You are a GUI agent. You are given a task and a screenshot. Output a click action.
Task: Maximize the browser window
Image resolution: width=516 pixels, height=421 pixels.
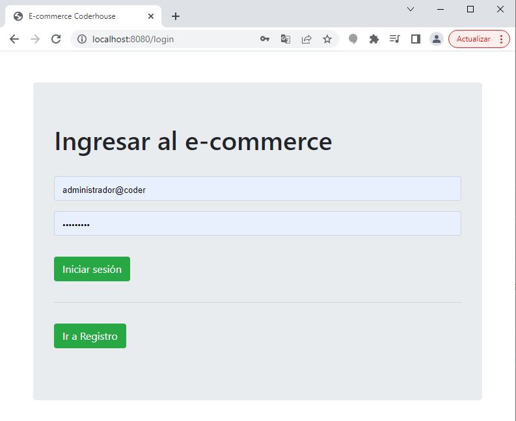click(x=470, y=9)
